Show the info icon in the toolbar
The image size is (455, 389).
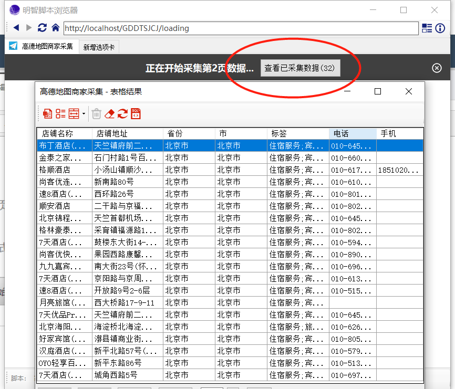pyautogui.click(x=440, y=28)
